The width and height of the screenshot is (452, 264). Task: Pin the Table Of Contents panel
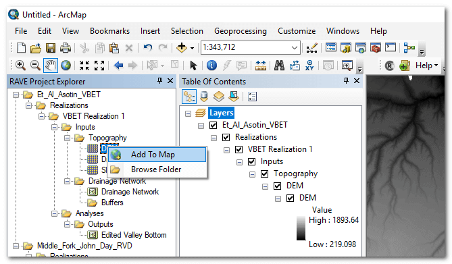click(346, 81)
